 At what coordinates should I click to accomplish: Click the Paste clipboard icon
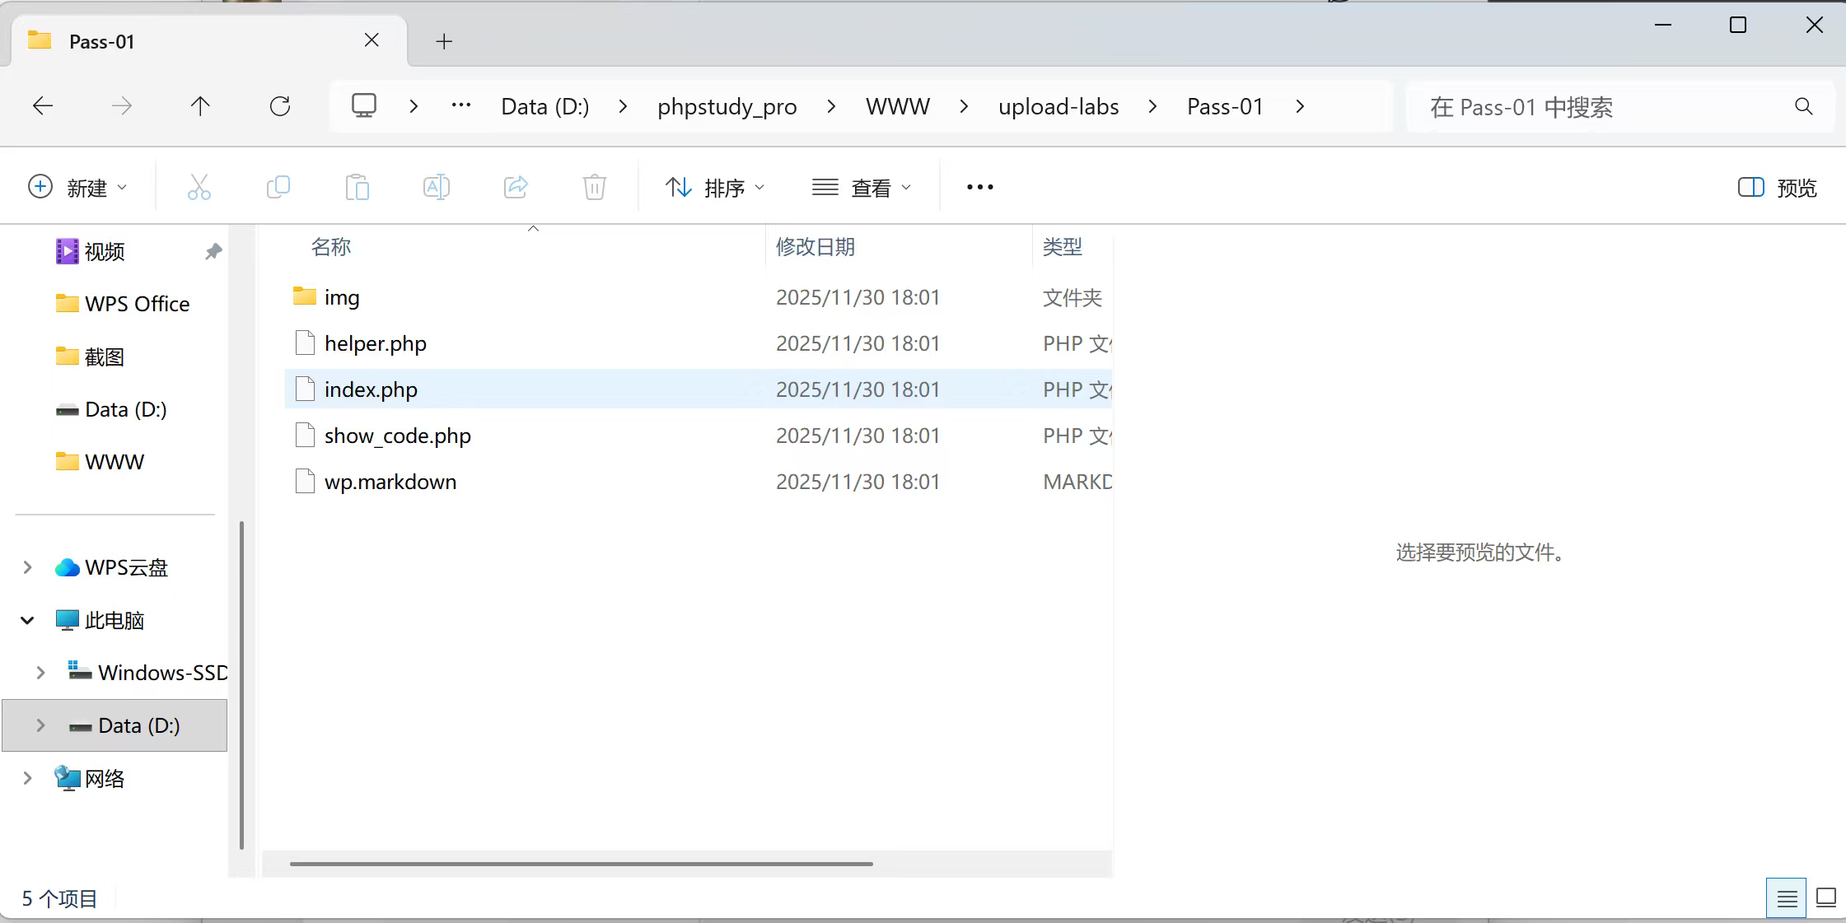click(357, 188)
